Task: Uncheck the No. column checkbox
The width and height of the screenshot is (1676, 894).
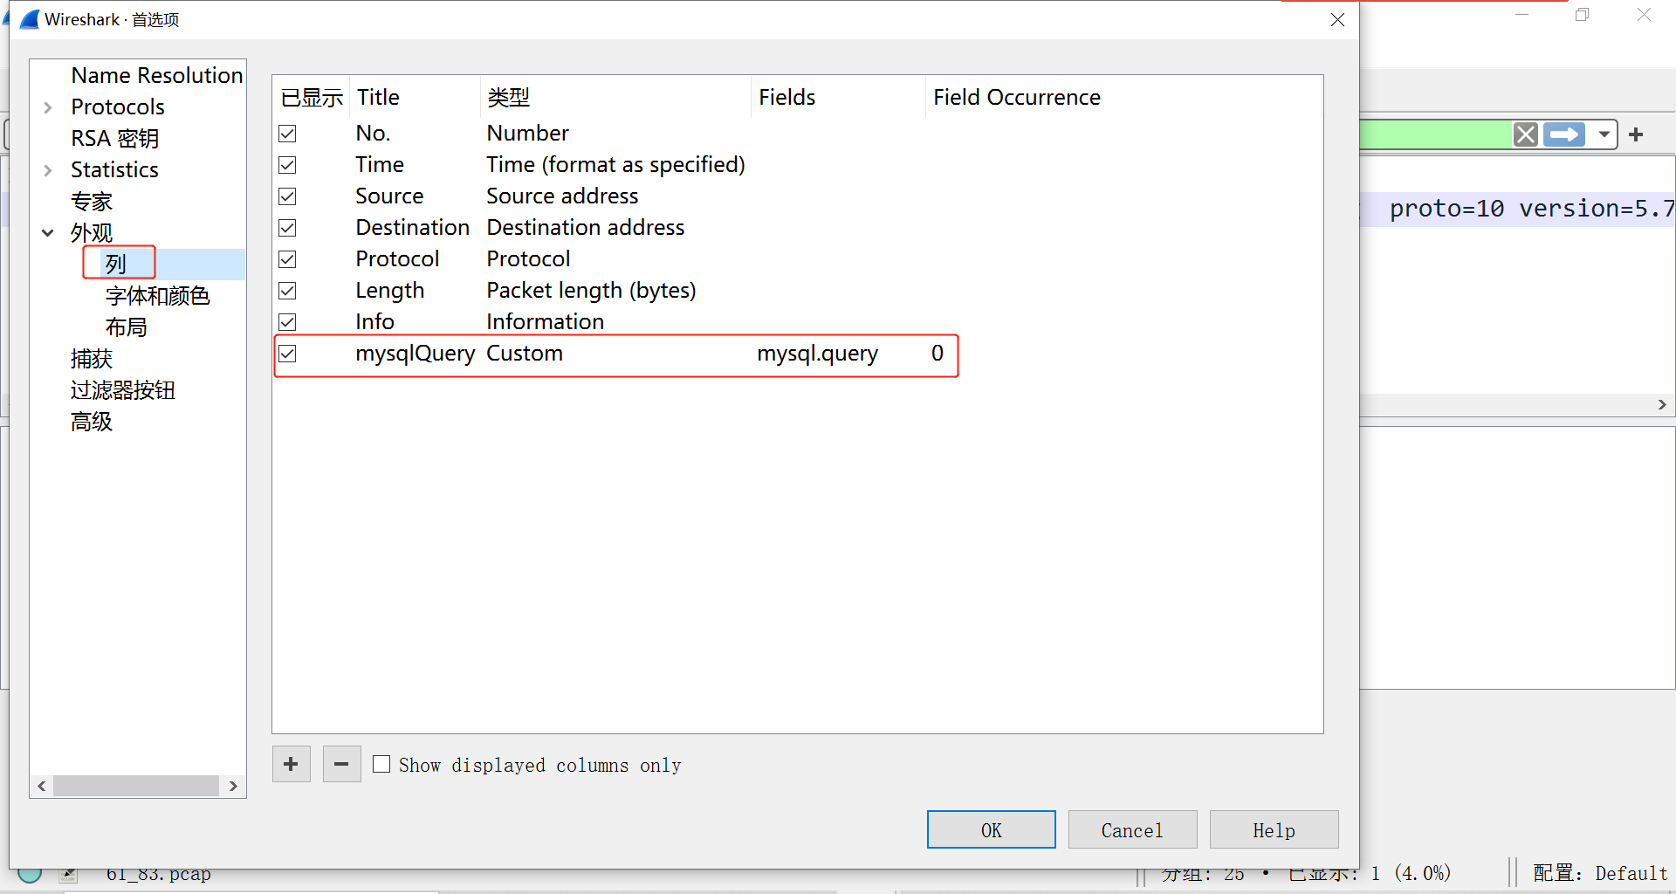Action: coord(287,134)
